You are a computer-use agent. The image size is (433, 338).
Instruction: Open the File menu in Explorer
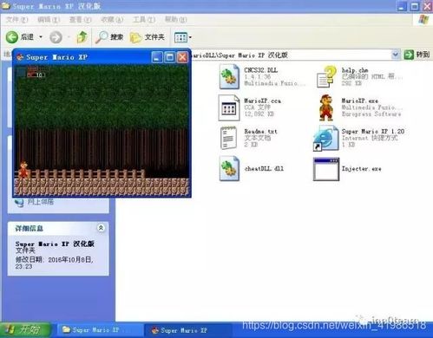coord(16,20)
